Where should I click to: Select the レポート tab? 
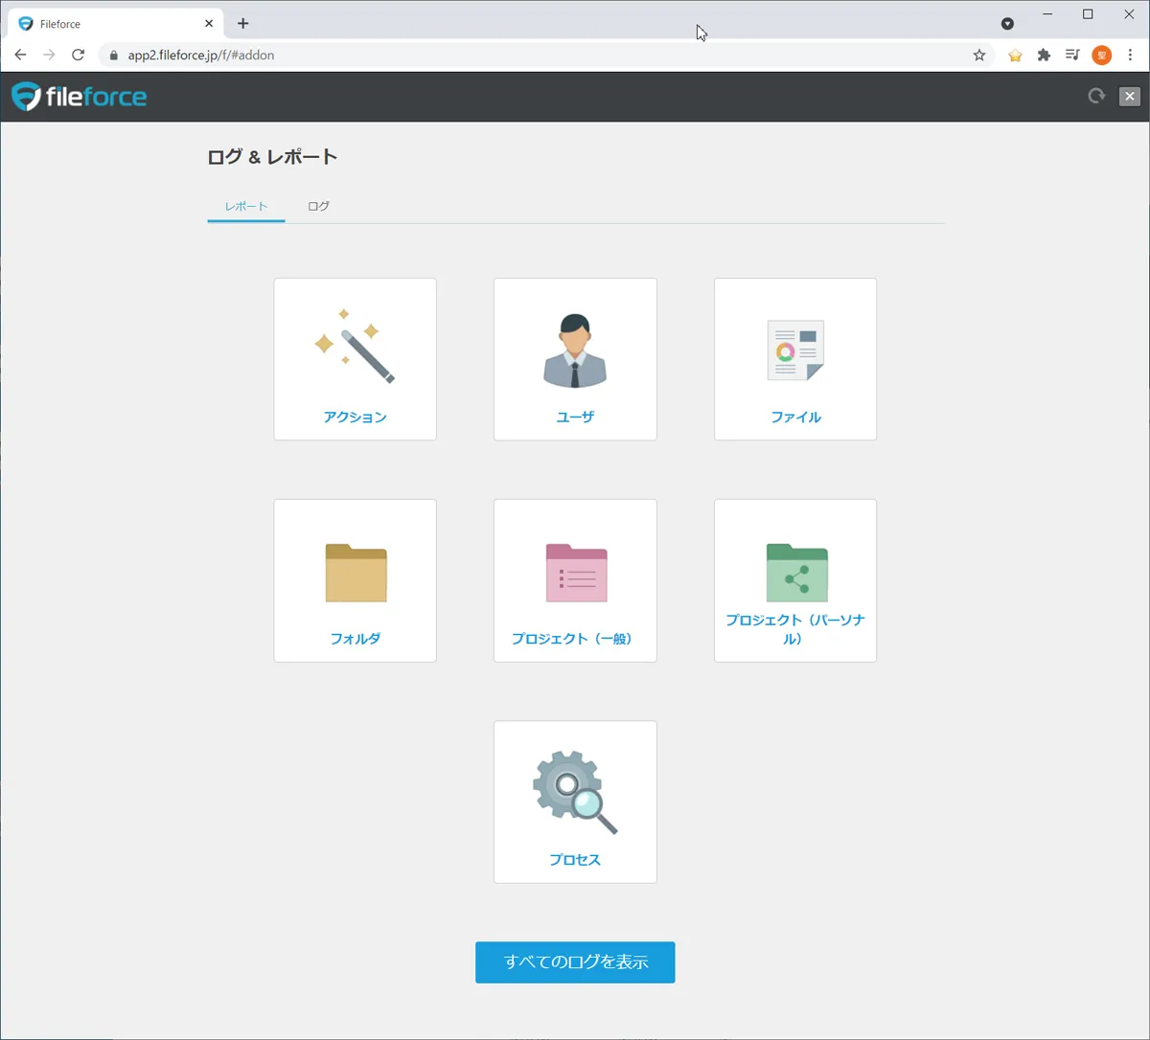[x=246, y=206]
